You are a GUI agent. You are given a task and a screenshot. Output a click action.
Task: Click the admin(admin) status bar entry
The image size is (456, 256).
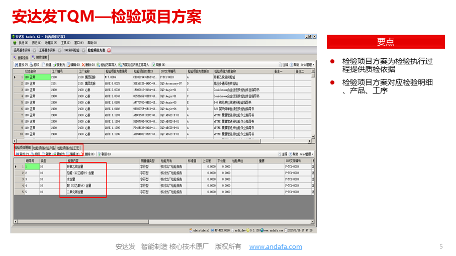[199, 230]
